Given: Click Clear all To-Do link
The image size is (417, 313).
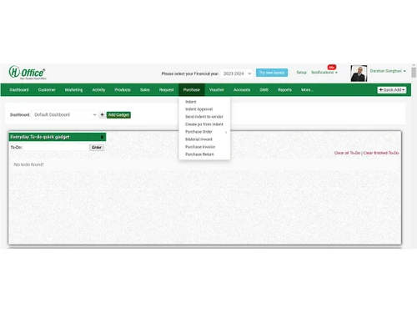Looking at the screenshot, I should [x=347, y=153].
